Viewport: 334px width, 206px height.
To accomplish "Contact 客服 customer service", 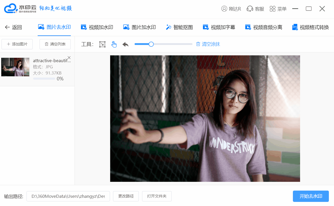I will pyautogui.click(x=255, y=9).
